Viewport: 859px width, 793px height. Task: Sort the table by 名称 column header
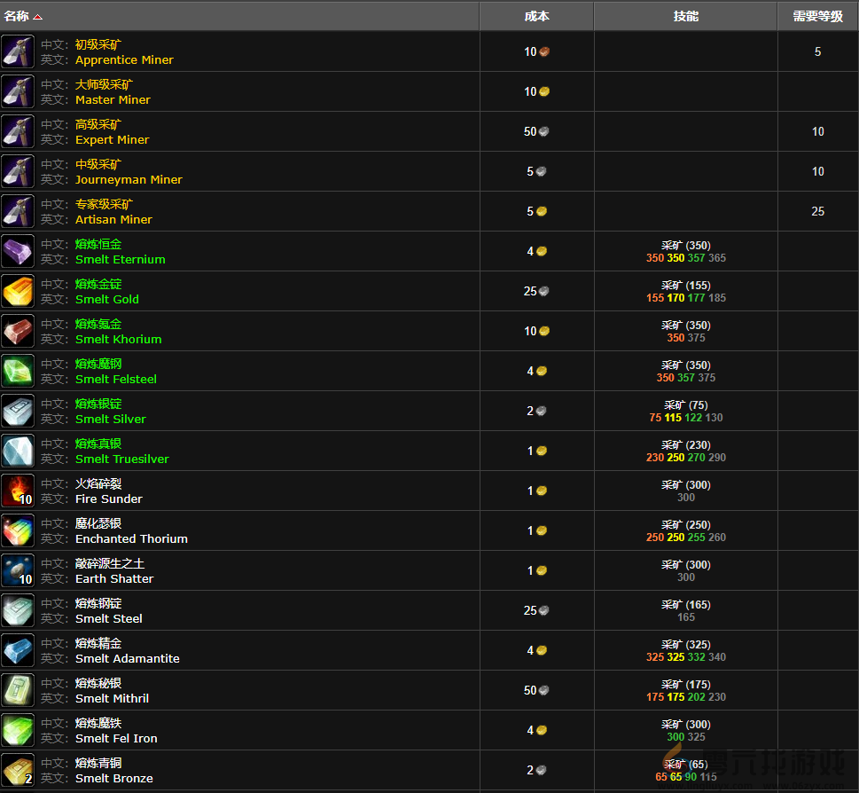point(18,16)
